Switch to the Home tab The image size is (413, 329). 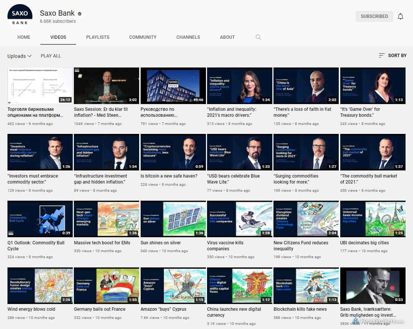click(24, 37)
